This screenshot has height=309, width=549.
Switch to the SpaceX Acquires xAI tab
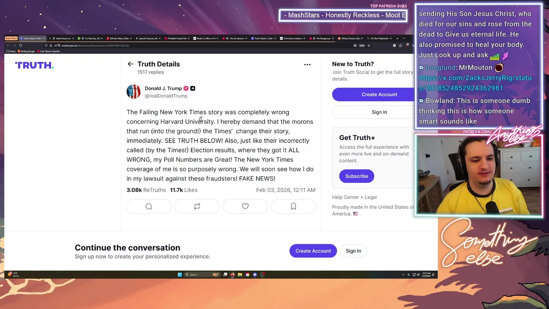coord(148,38)
